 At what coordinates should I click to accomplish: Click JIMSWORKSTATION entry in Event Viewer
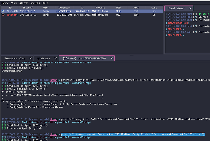(178, 23)
